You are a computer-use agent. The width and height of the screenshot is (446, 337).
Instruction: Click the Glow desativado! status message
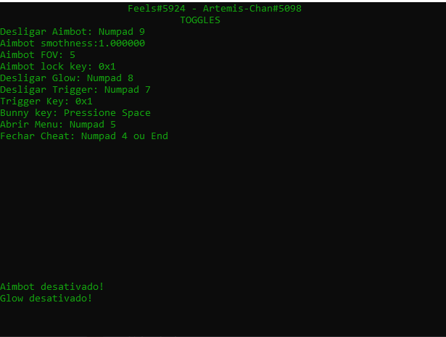click(x=46, y=299)
